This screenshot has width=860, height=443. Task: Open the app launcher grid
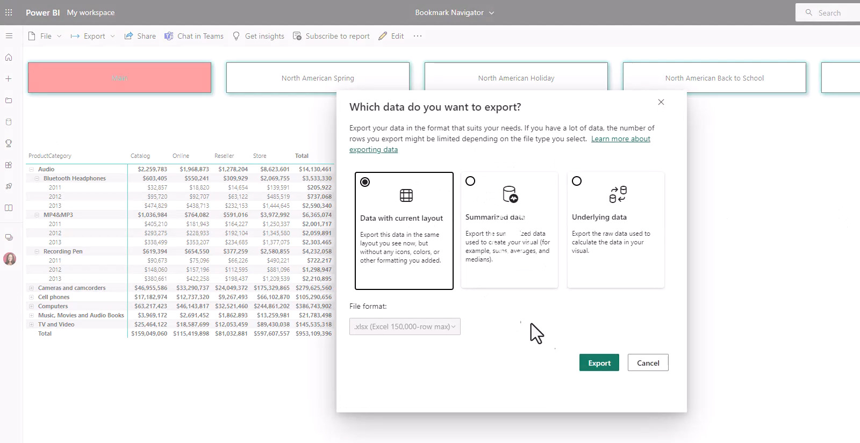[9, 12]
